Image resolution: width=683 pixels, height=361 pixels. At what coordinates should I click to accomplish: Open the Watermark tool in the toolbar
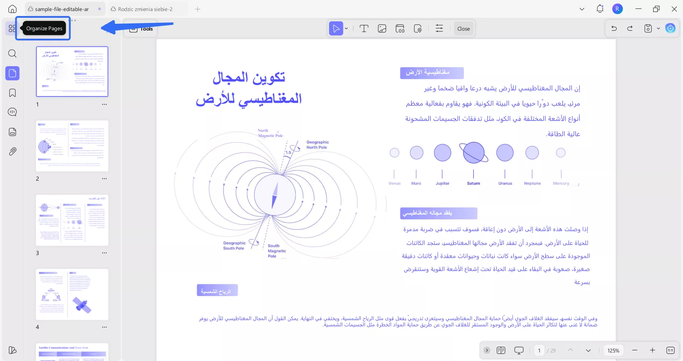pyautogui.click(x=418, y=28)
